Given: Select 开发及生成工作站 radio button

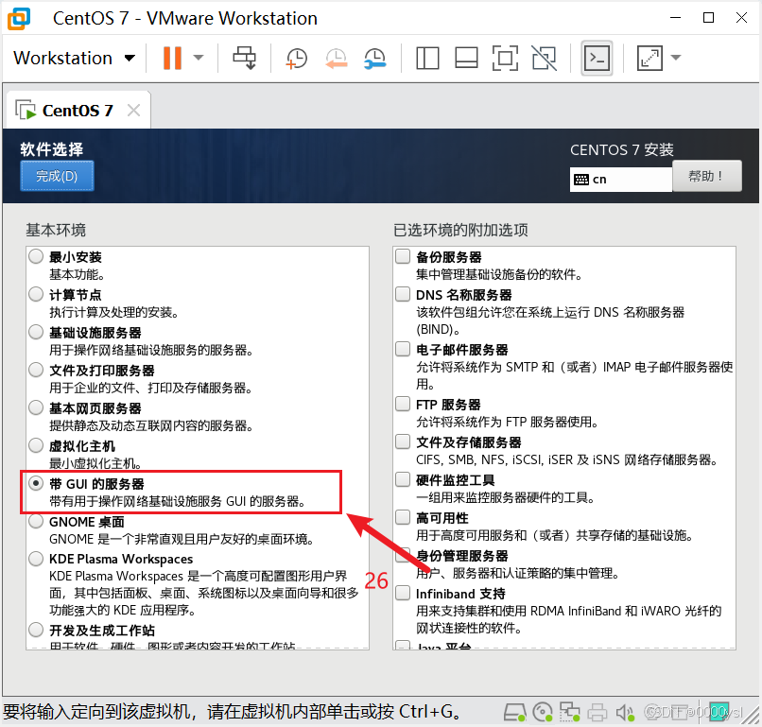Looking at the screenshot, I should pyautogui.click(x=36, y=630).
